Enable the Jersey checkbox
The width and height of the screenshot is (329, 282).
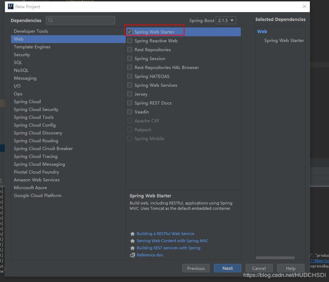click(x=130, y=94)
